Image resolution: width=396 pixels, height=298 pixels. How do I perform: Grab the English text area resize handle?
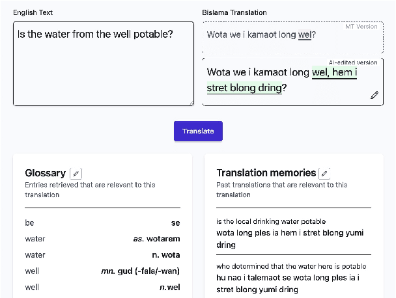[x=191, y=103]
